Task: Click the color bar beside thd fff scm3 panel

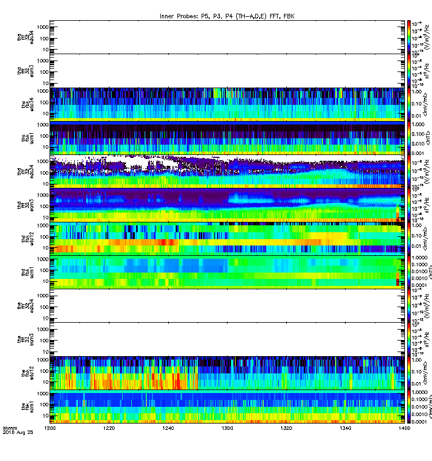Action: tap(409, 205)
